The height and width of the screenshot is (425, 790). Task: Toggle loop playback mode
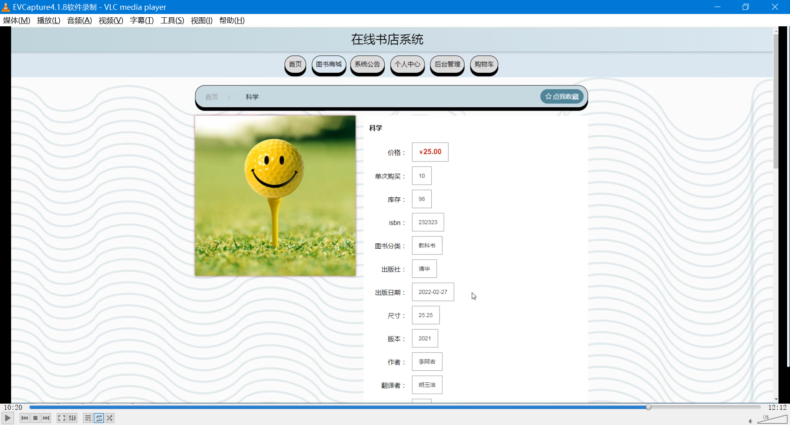pos(99,418)
